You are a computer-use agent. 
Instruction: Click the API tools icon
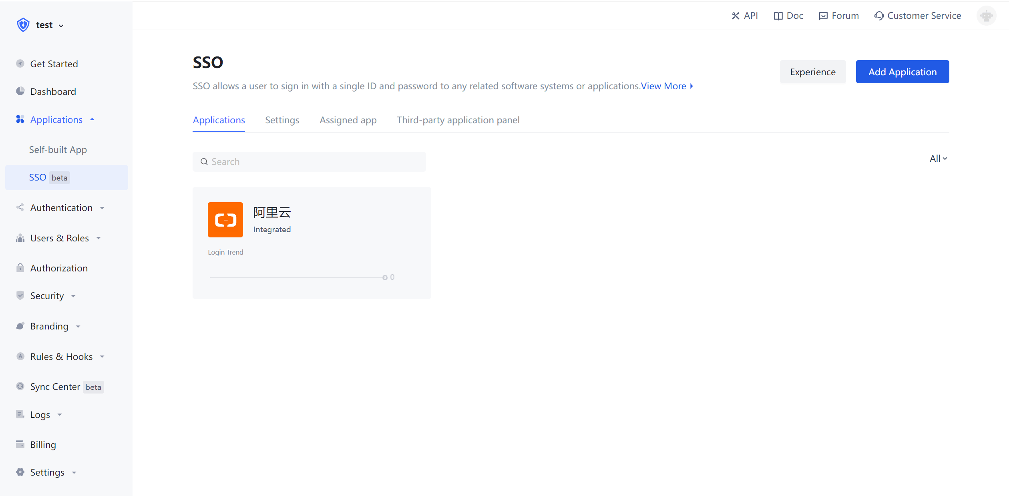[735, 16]
